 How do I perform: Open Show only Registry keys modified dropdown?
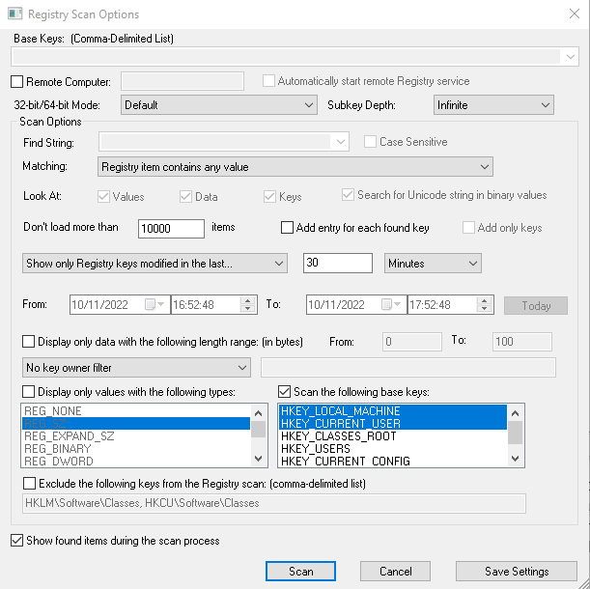click(155, 264)
